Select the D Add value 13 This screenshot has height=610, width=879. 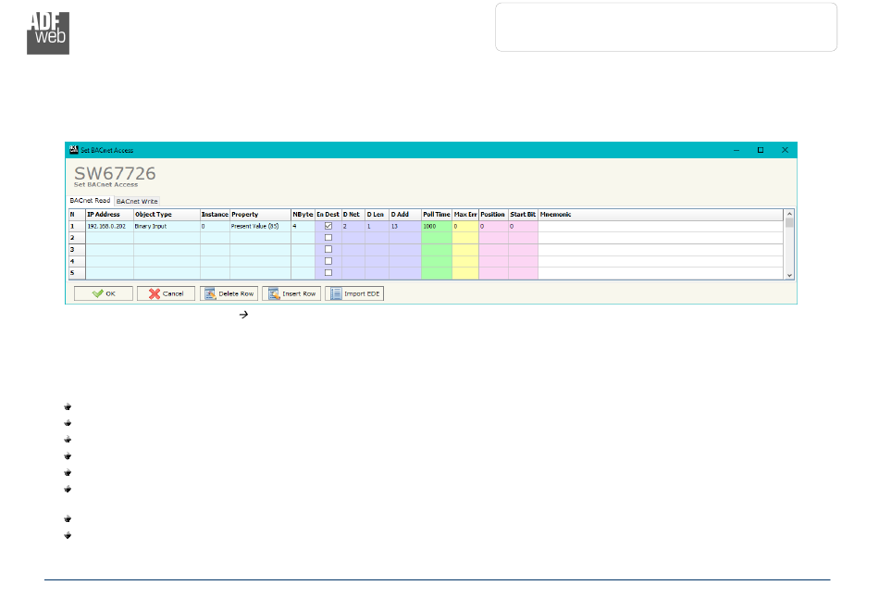pos(404,227)
